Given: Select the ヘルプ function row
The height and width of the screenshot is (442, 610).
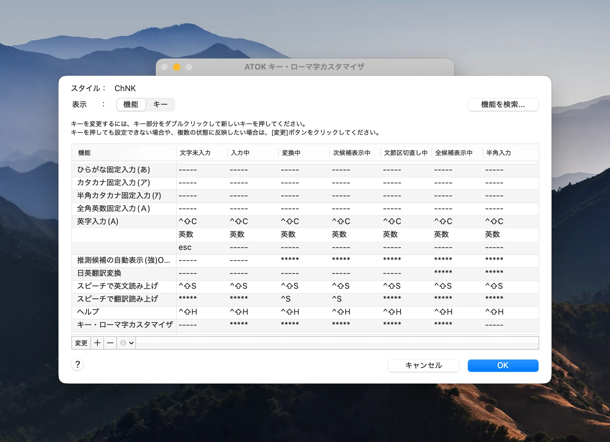Looking at the screenshot, I should coord(305,312).
